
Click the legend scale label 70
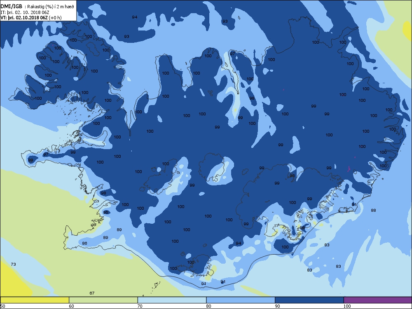140,306
